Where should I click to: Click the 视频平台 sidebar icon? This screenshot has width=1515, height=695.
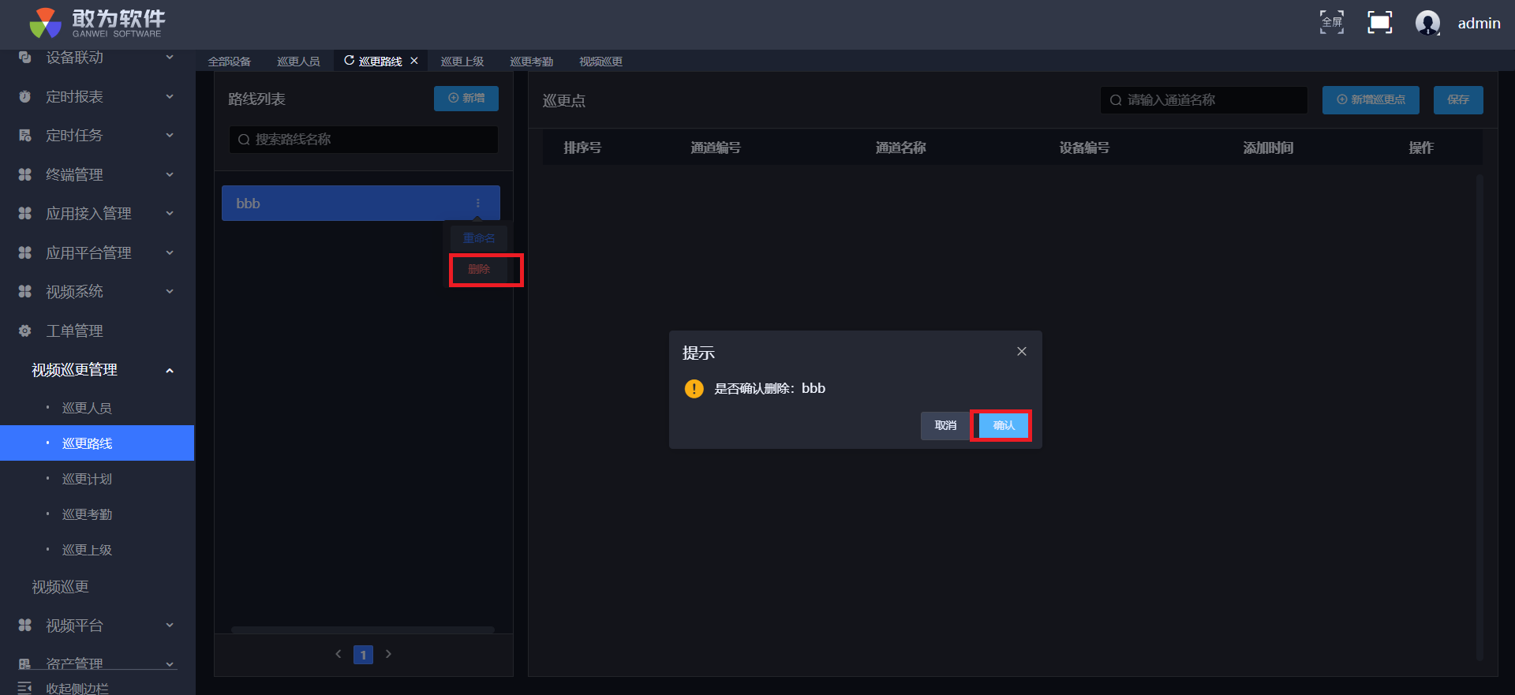25,625
